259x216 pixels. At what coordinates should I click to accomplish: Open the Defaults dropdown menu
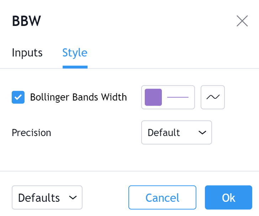click(x=47, y=198)
